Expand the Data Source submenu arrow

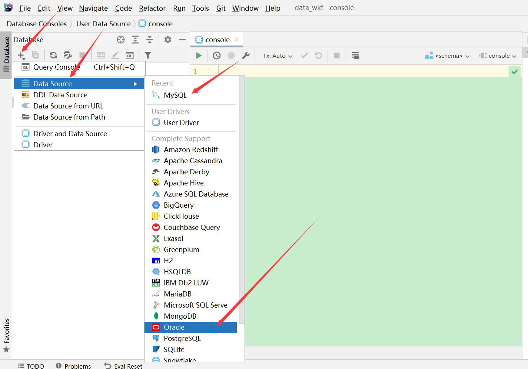point(136,84)
